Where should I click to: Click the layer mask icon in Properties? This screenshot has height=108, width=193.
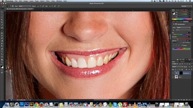pyautogui.click(x=176, y=24)
